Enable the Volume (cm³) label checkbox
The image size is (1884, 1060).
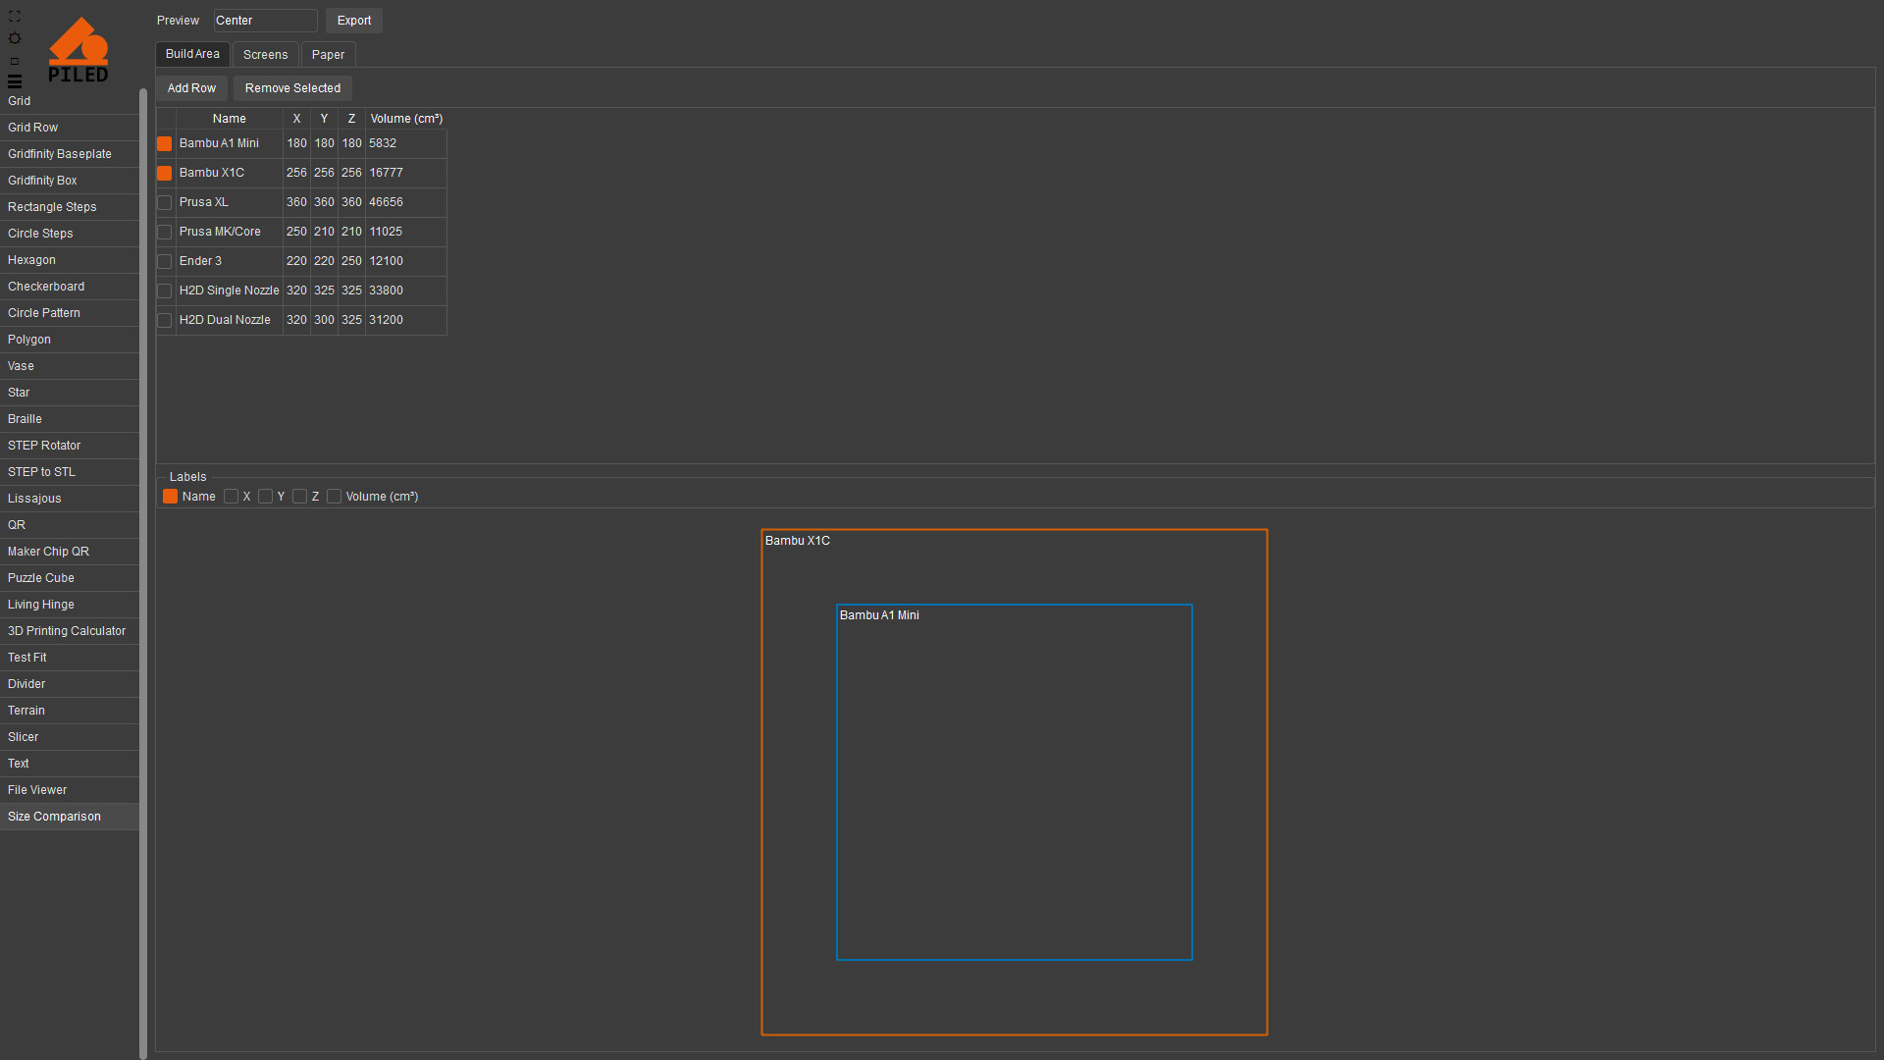pos(335,497)
